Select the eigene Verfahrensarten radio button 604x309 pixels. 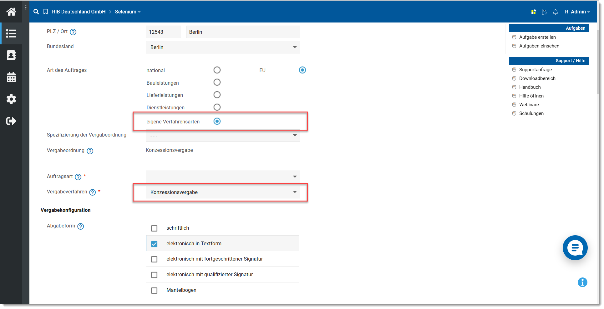click(217, 121)
